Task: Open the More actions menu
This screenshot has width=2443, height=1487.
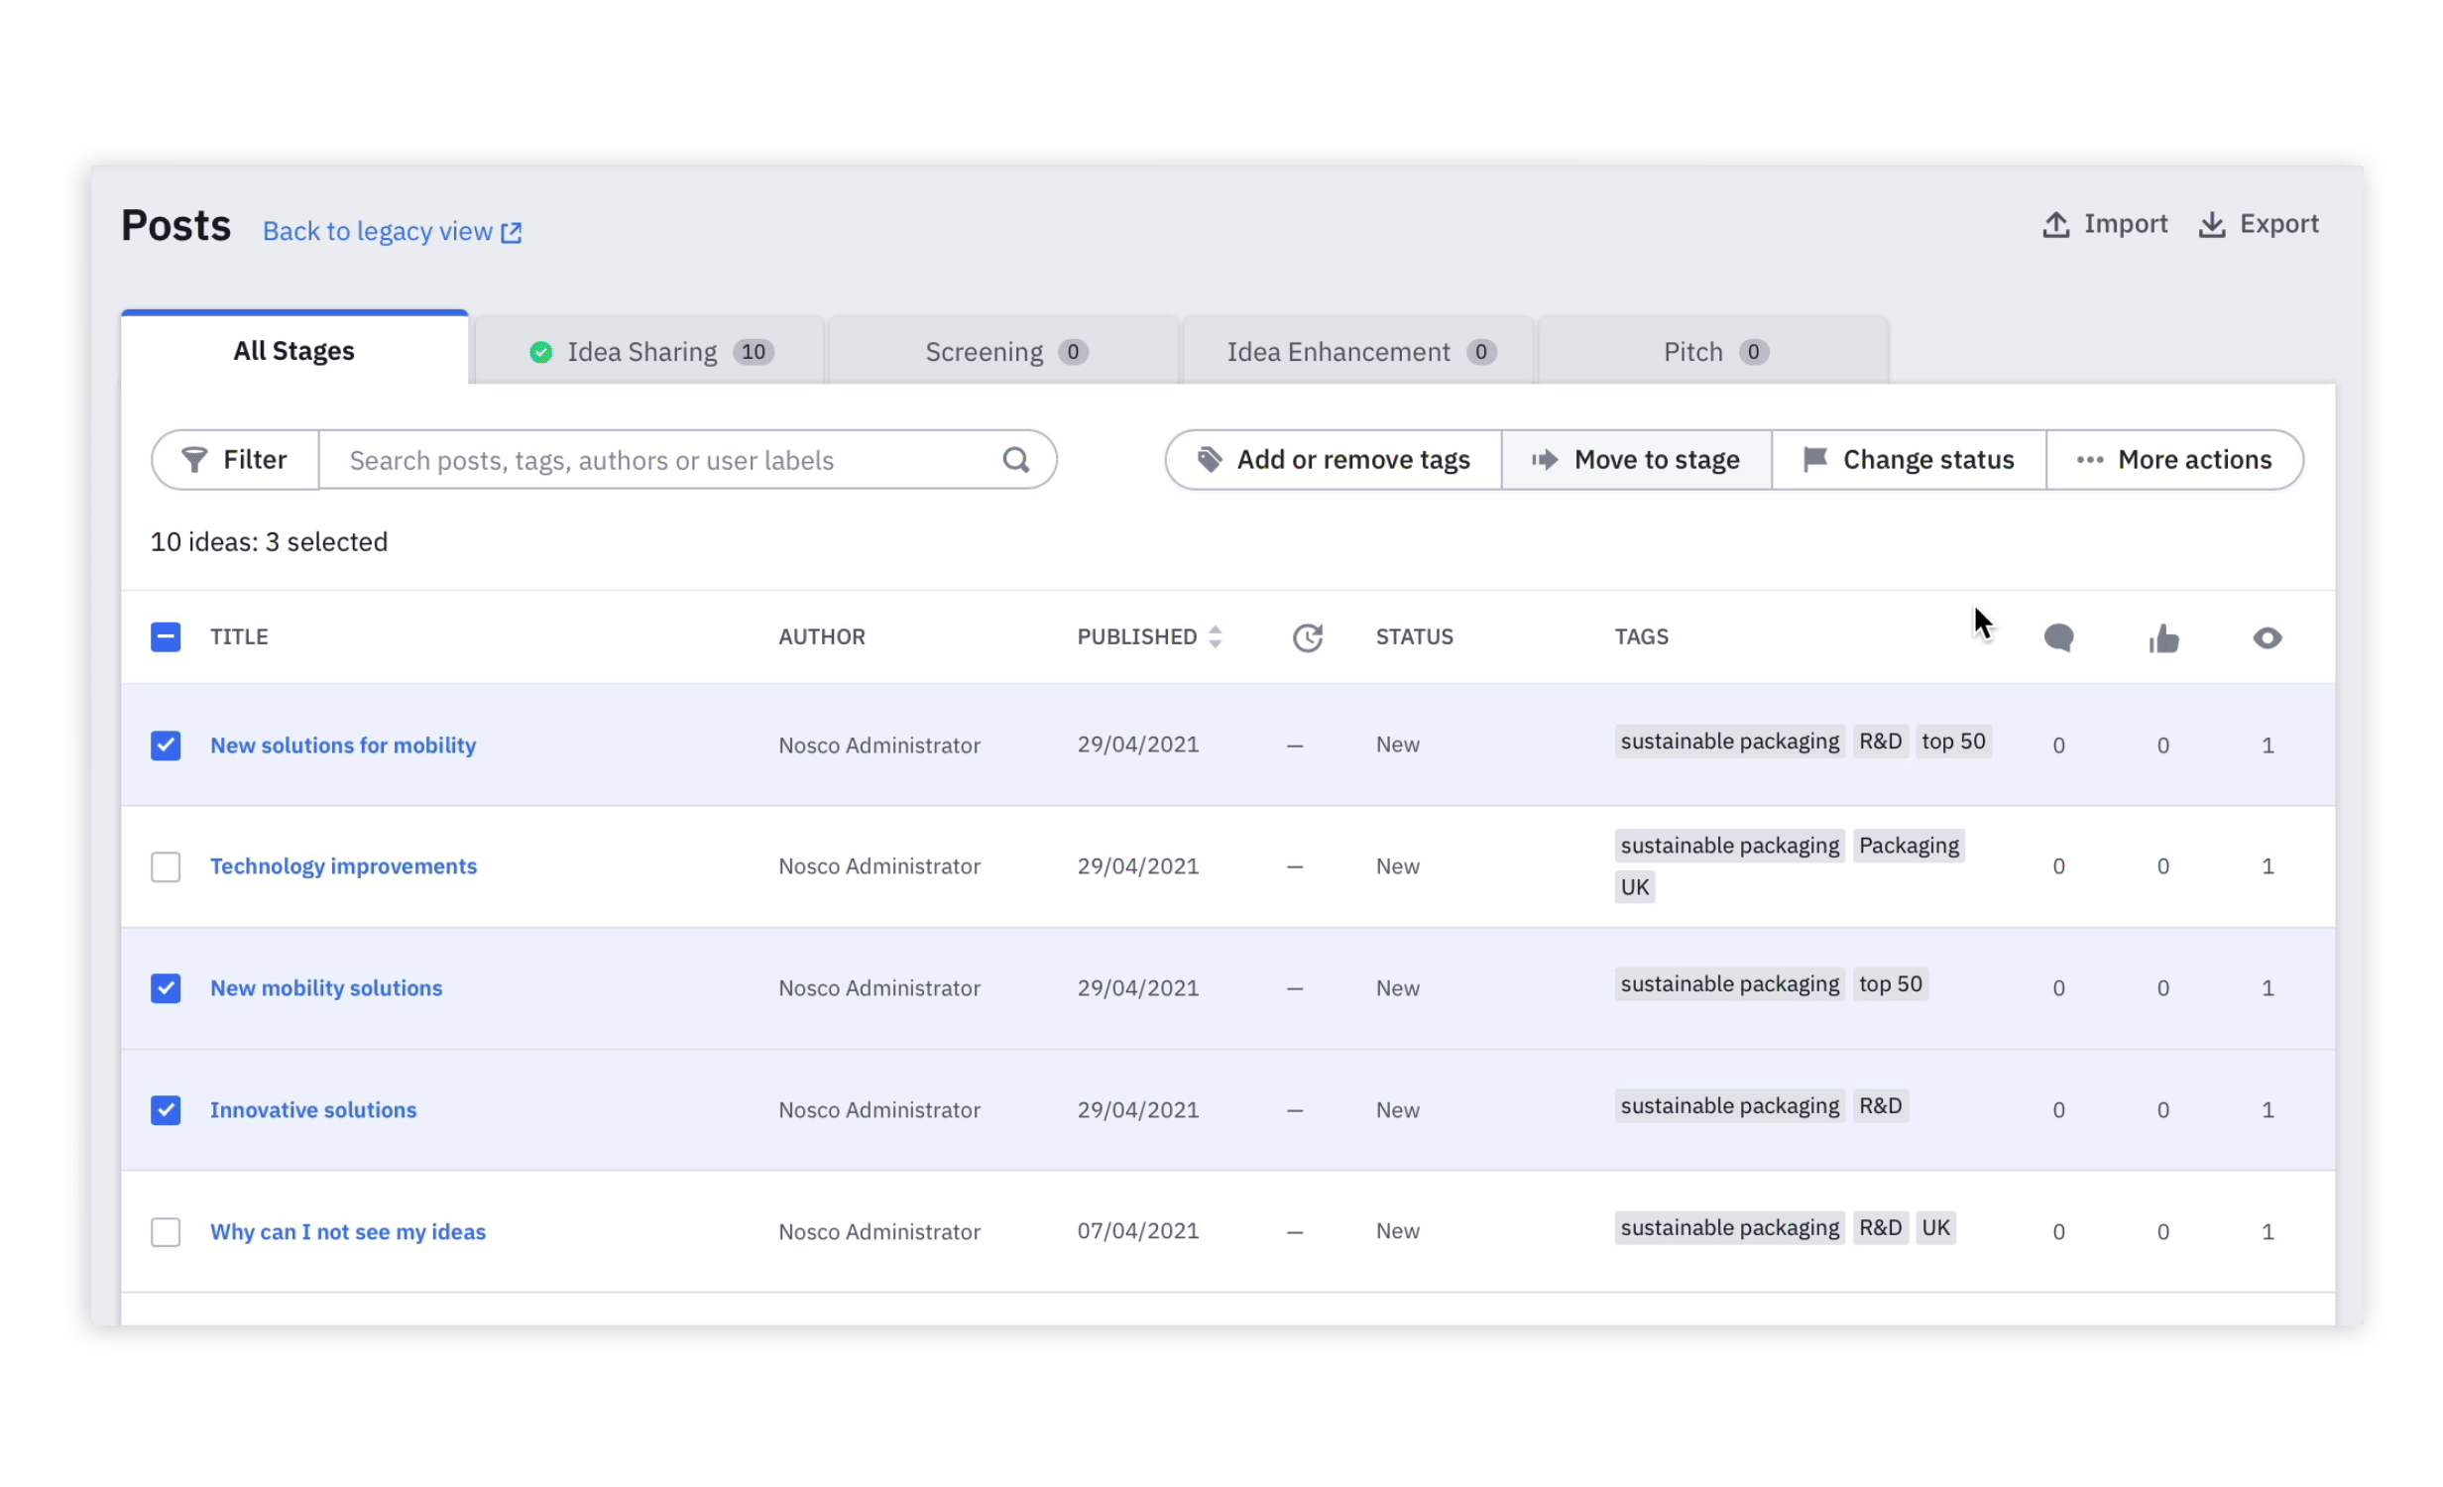Action: [2174, 460]
